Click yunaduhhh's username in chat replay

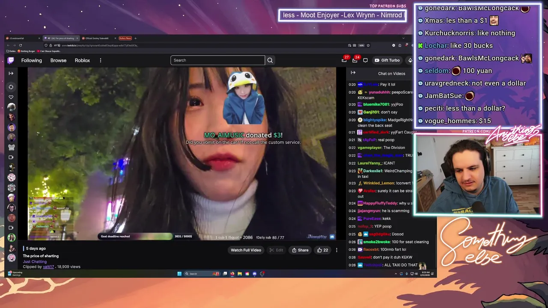[378, 92]
